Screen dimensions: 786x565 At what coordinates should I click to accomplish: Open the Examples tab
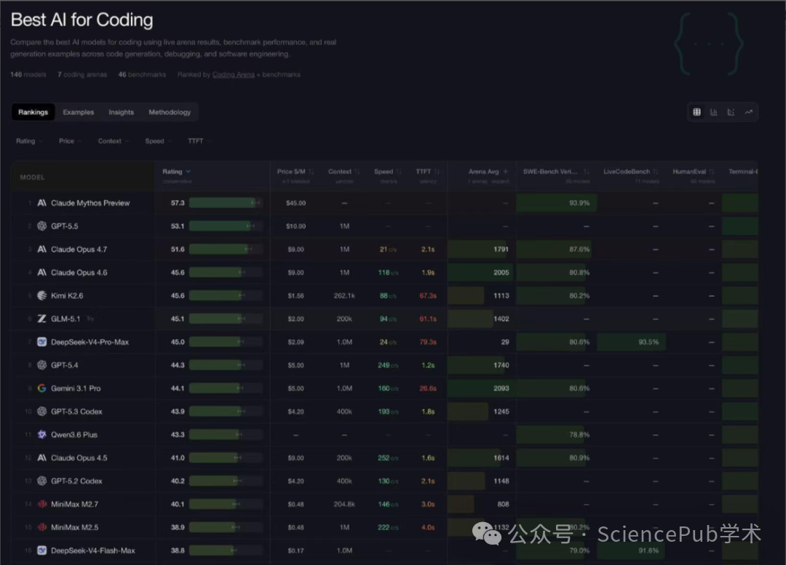tap(78, 112)
